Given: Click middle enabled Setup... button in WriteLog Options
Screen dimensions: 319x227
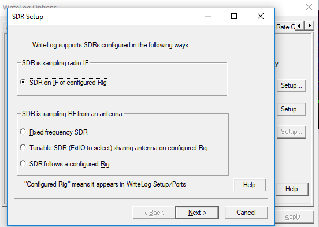Looking at the screenshot, I should click(291, 109).
